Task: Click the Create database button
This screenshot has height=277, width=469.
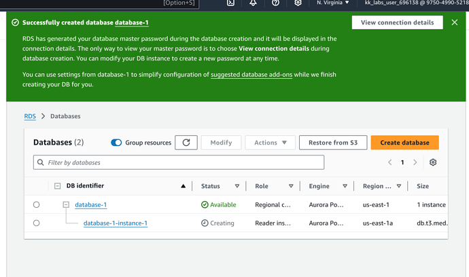Action: point(404,143)
